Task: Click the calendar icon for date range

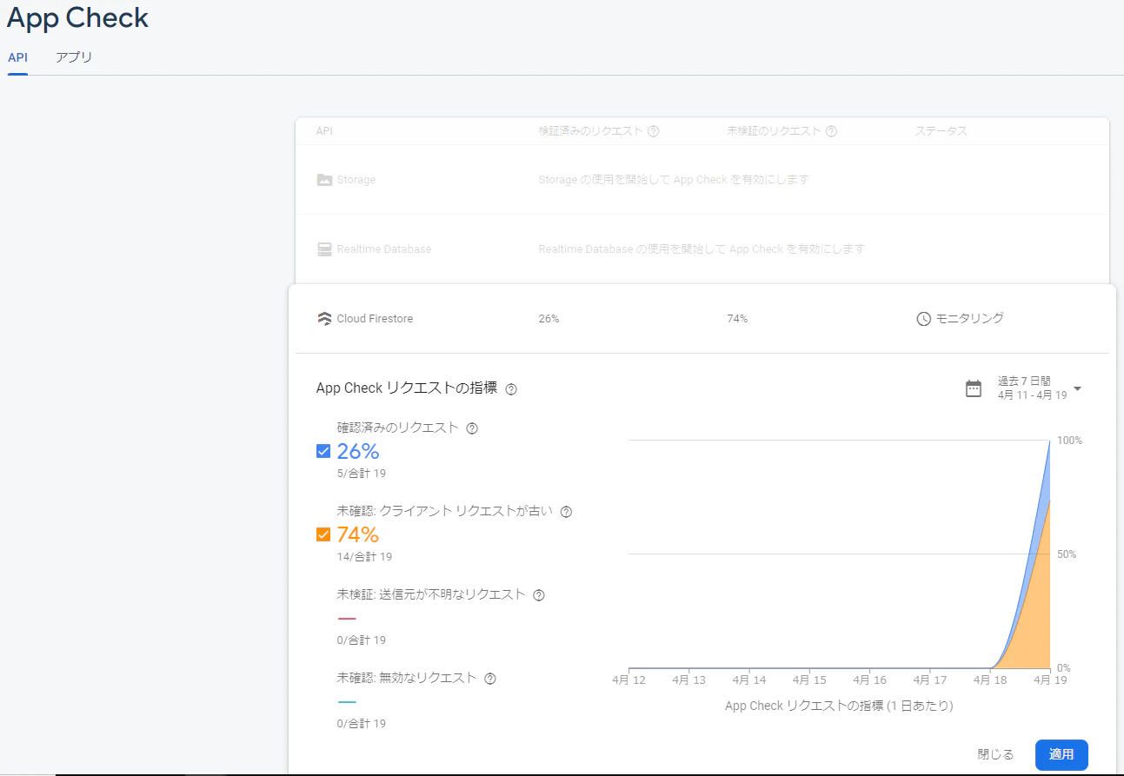Action: coord(974,388)
